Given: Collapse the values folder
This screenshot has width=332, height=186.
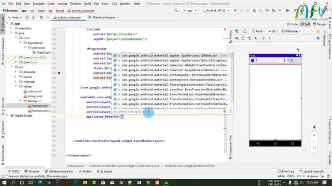Looking at the screenshot, I should (16, 86).
